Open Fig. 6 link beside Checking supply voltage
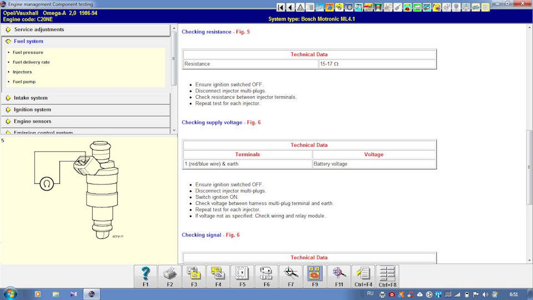Viewport: 533px width, 300px height. click(254, 122)
